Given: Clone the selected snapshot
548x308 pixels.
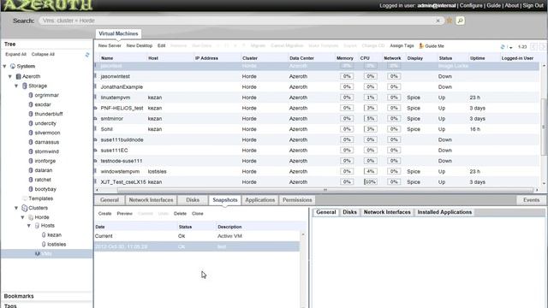Looking at the screenshot, I should pos(198,213).
